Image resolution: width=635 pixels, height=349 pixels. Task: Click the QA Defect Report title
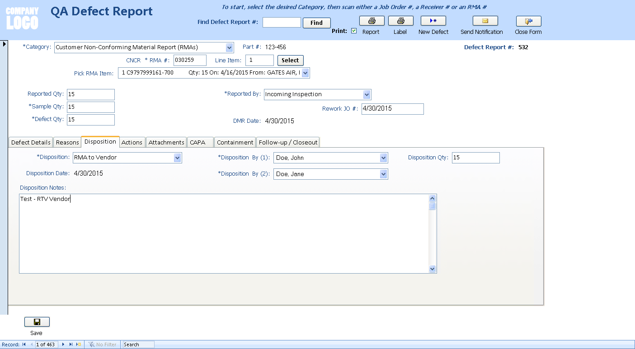pos(102,11)
